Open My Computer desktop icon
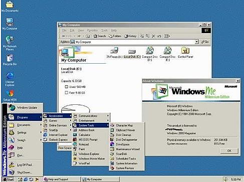Screen dimensions: 244x182 pyautogui.click(x=10, y=24)
